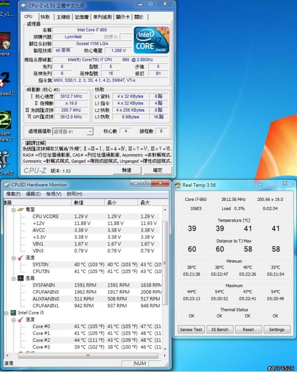Click the 驗證 button in CPU-Z

[127, 170]
